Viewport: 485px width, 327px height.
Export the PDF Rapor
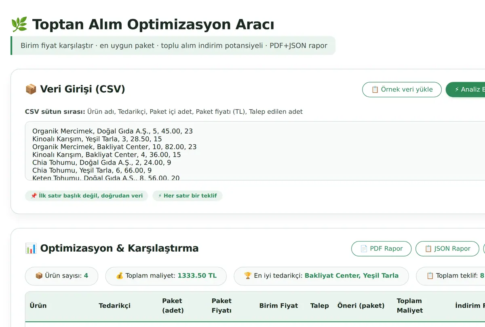click(x=381, y=249)
